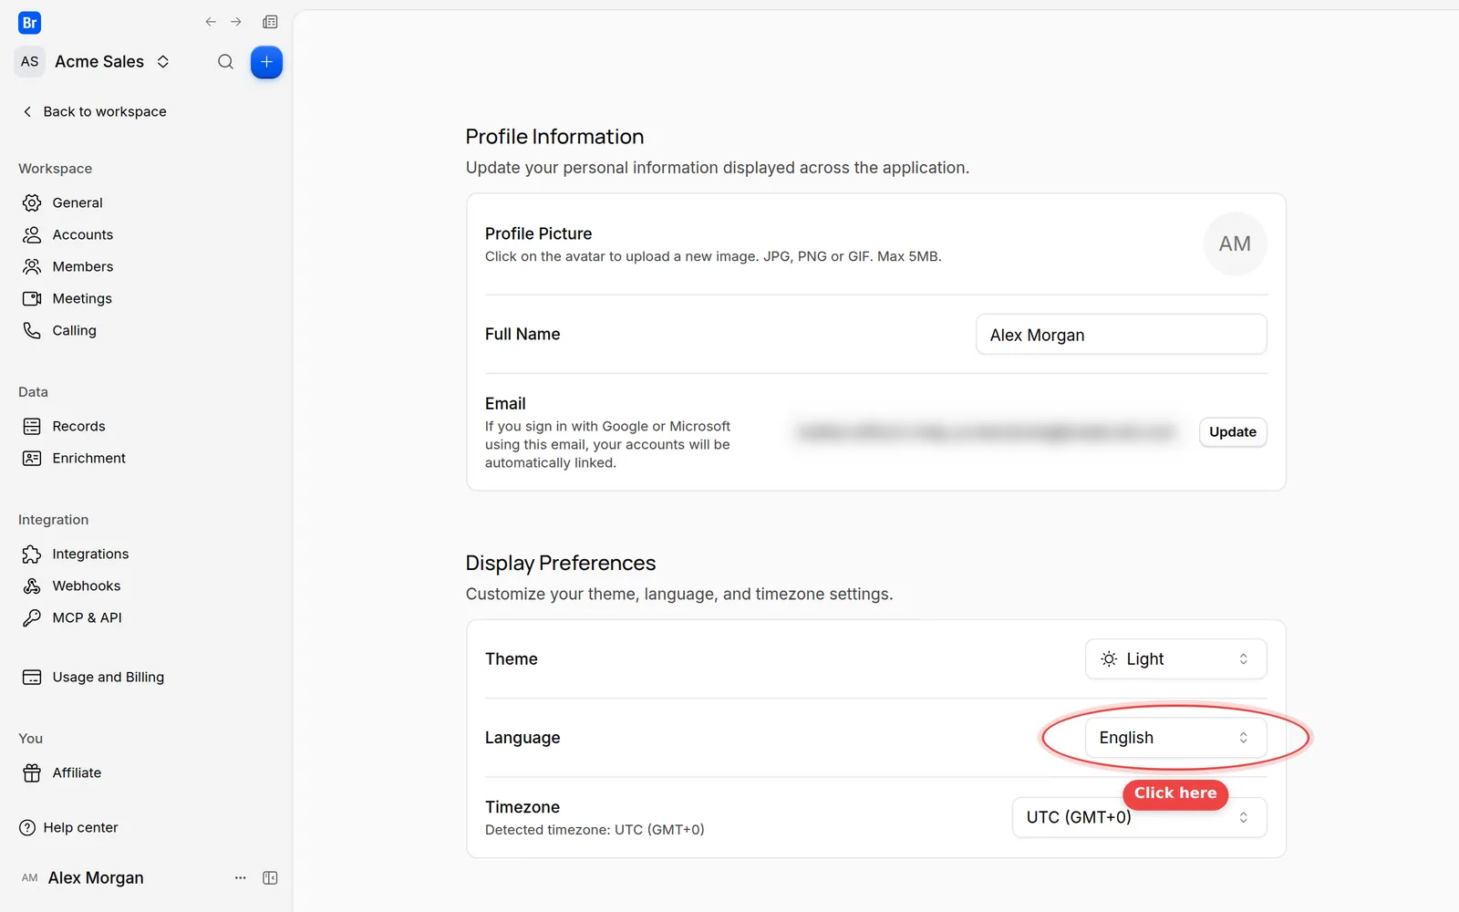Open the Help center link
This screenshot has height=912, width=1459.
[80, 827]
